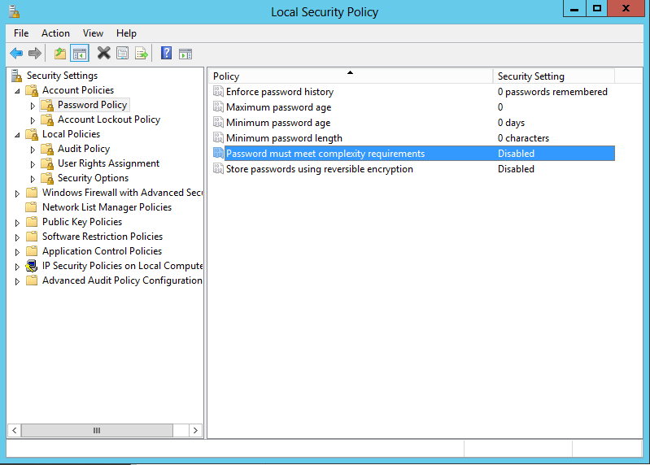650x465 pixels.
Task: Select the Minimum password length policy
Action: pyautogui.click(x=284, y=138)
